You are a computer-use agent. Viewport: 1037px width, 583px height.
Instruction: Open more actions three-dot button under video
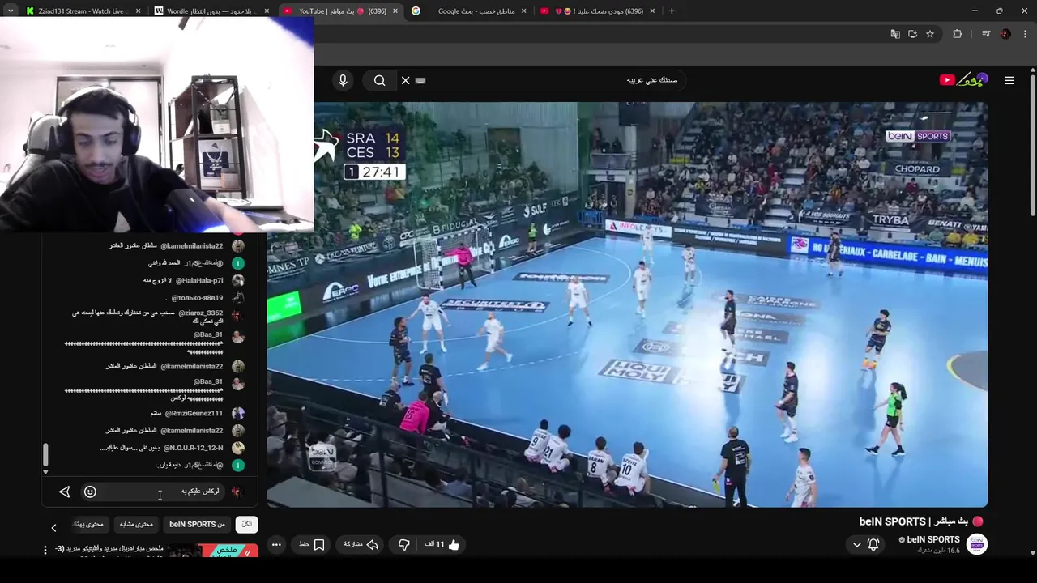pyautogui.click(x=276, y=545)
